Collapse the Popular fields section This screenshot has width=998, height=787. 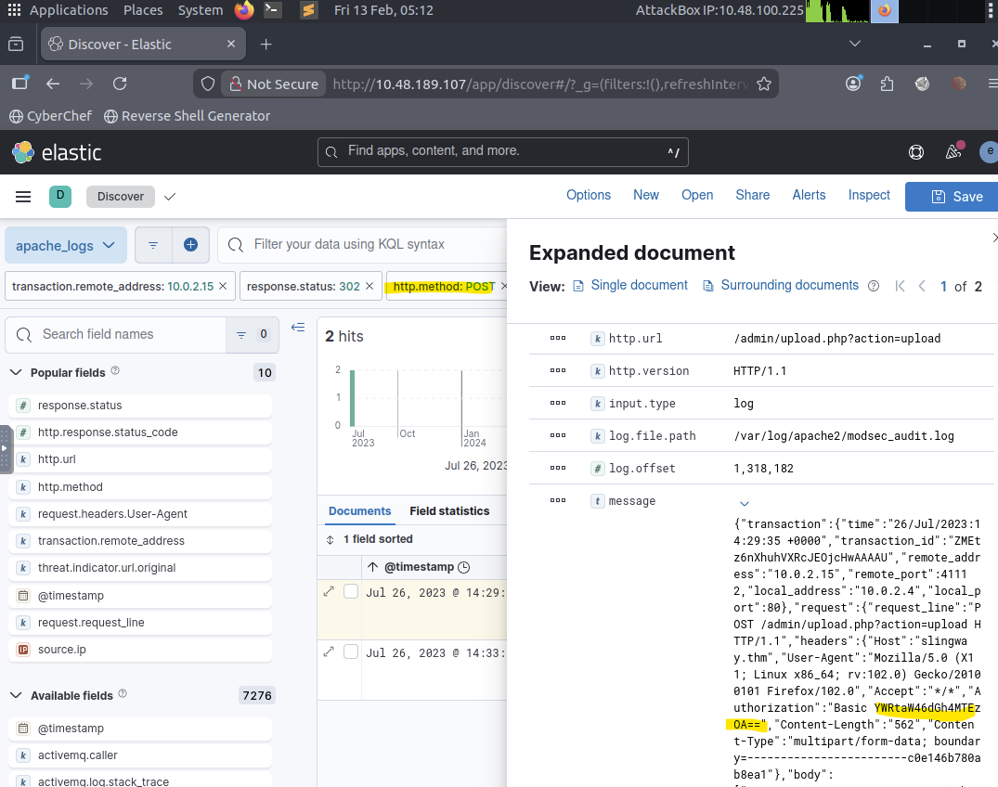click(17, 372)
